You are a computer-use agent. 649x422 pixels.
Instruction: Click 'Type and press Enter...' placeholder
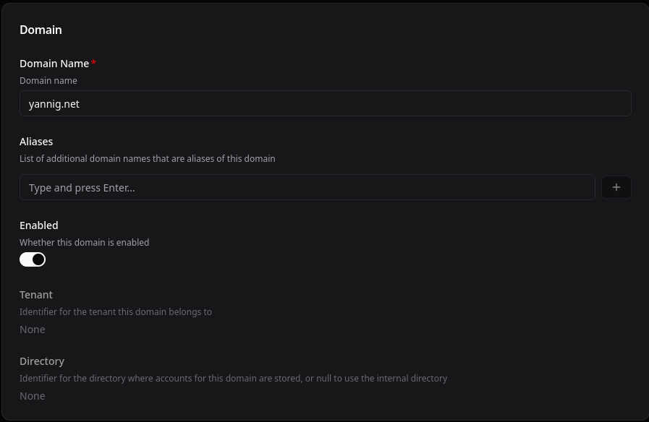tap(82, 188)
